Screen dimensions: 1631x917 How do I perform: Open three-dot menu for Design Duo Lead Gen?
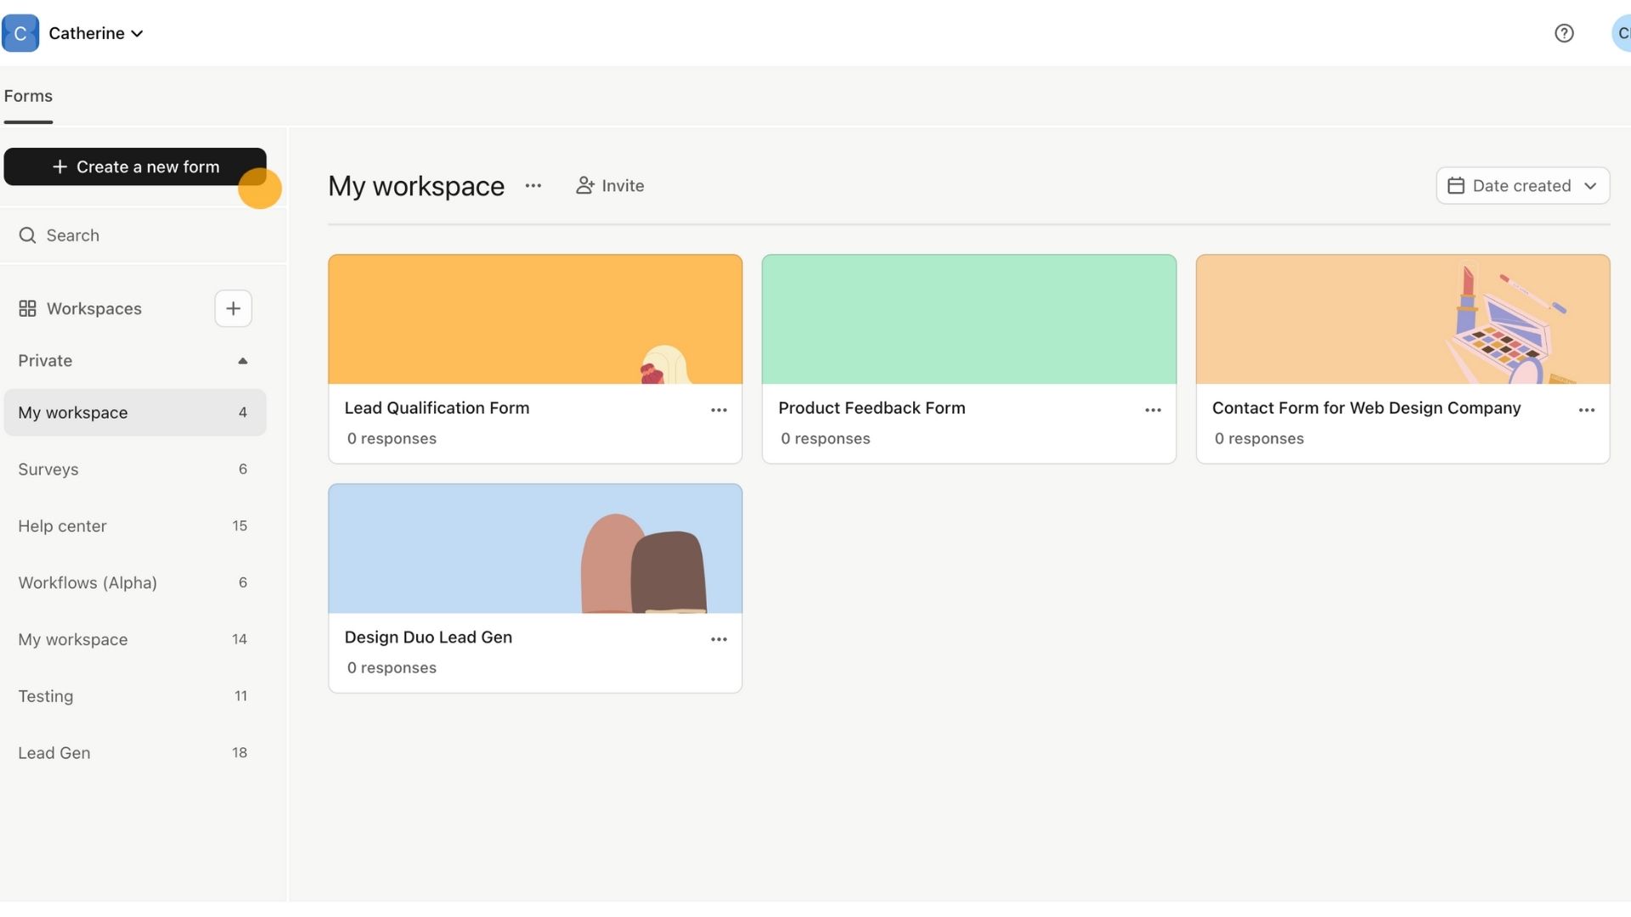click(719, 639)
